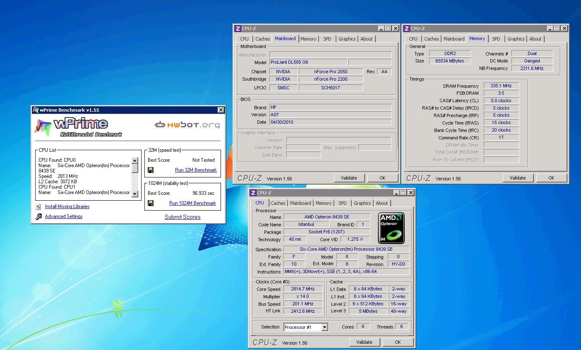Click the Level 3 cache 5 MBytes value
The image size is (581, 350).
point(368,311)
